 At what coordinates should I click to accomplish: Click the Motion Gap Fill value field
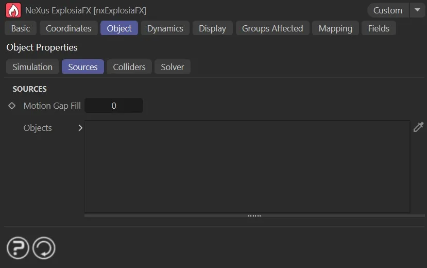(114, 106)
